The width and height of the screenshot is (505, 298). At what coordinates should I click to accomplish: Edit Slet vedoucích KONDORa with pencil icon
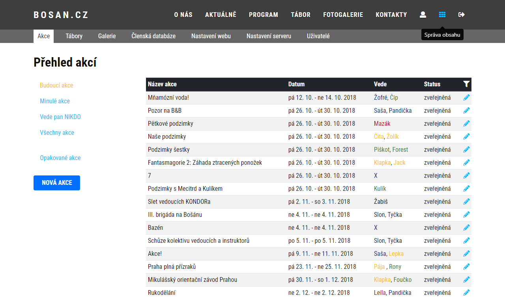click(x=466, y=201)
